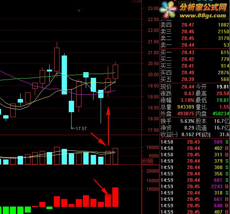Viewport: 230px width, 214px height.
Task: Click the 14:58 trade with 402 lots
Action: (x=195, y=148)
